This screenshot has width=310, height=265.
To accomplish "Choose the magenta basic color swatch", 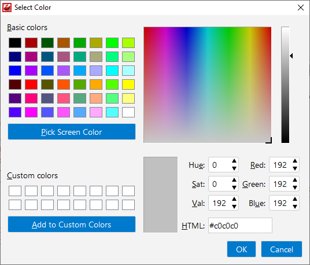I will (31, 112).
